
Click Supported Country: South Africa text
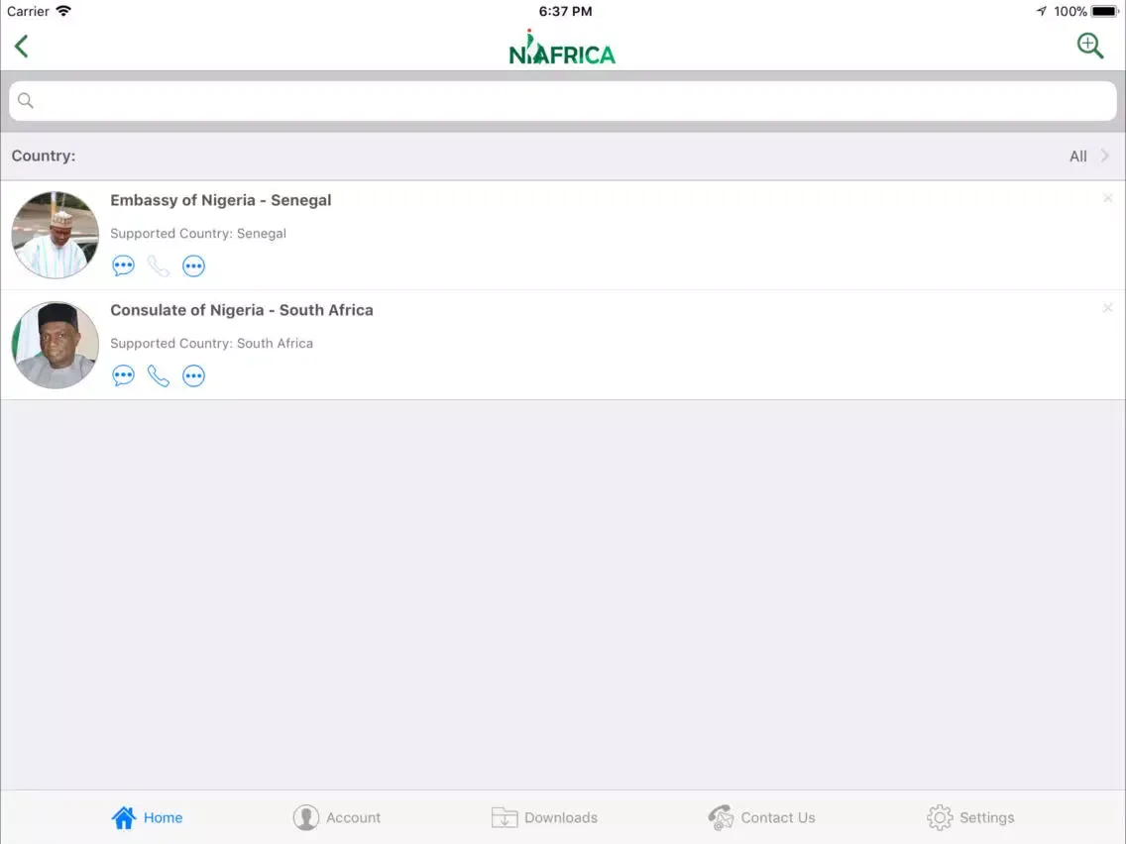211,343
